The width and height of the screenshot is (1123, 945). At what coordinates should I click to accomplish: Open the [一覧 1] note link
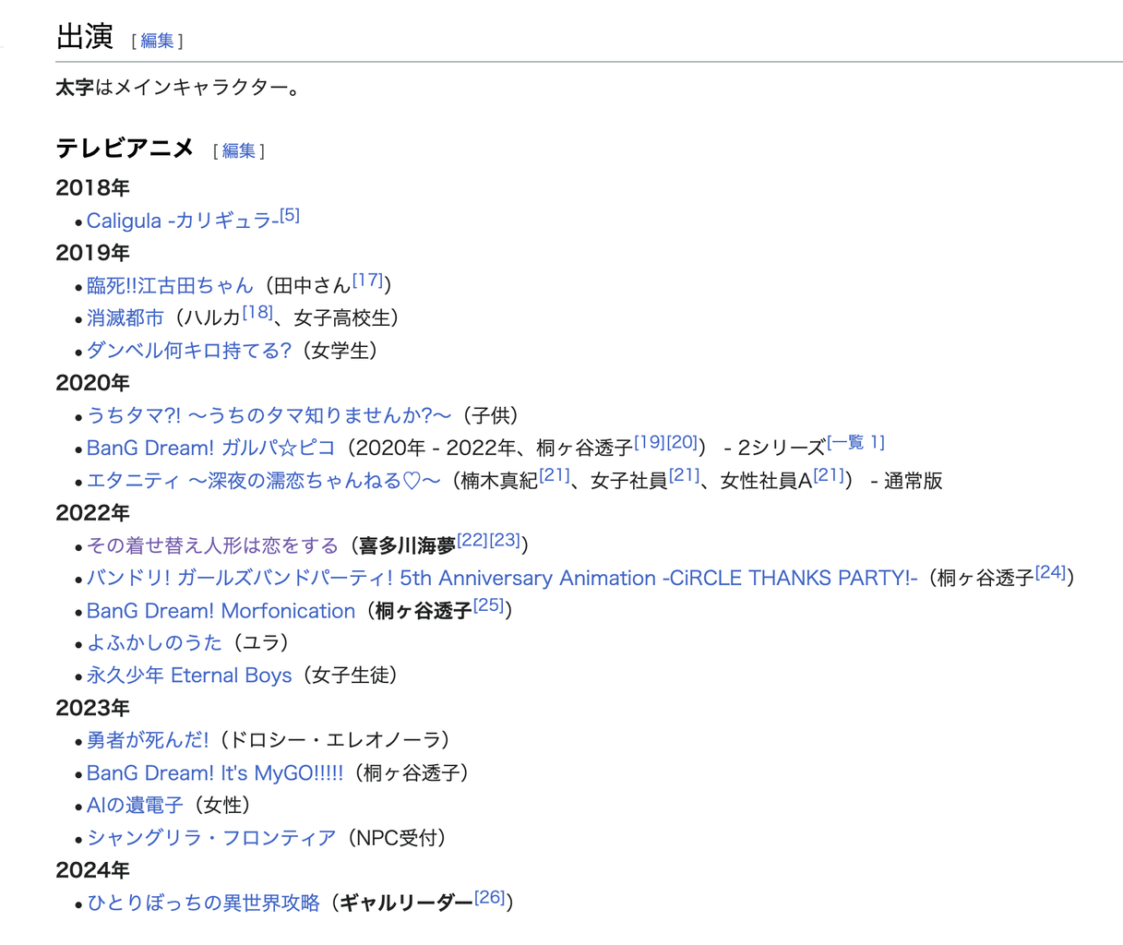click(x=855, y=442)
